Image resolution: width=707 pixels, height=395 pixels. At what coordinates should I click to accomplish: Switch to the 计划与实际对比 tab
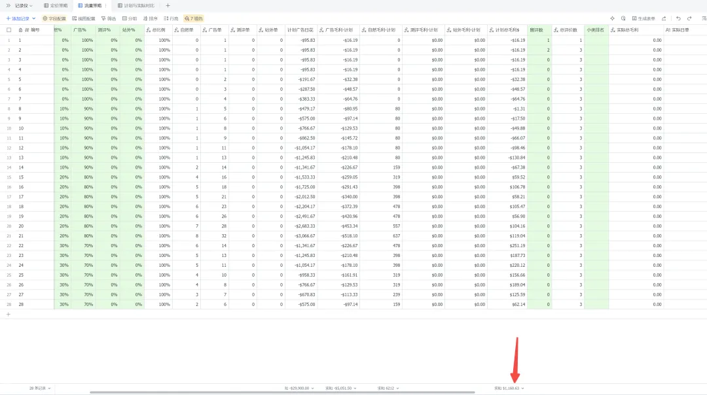tap(136, 6)
